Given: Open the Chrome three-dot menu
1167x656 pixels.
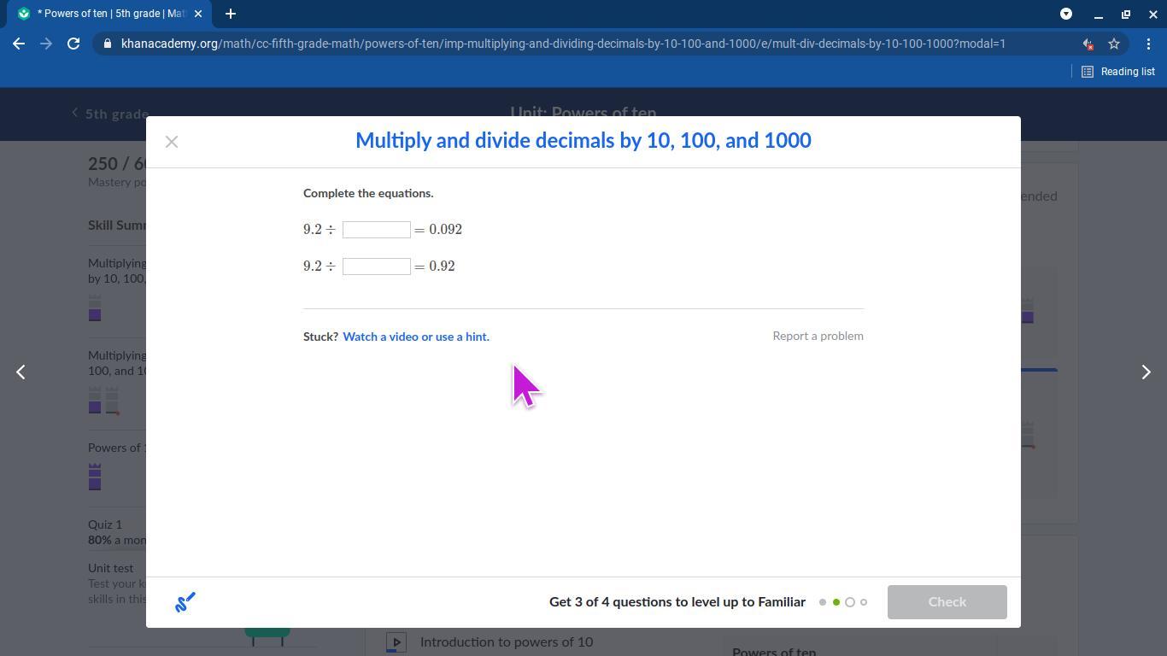Looking at the screenshot, I should tap(1148, 44).
